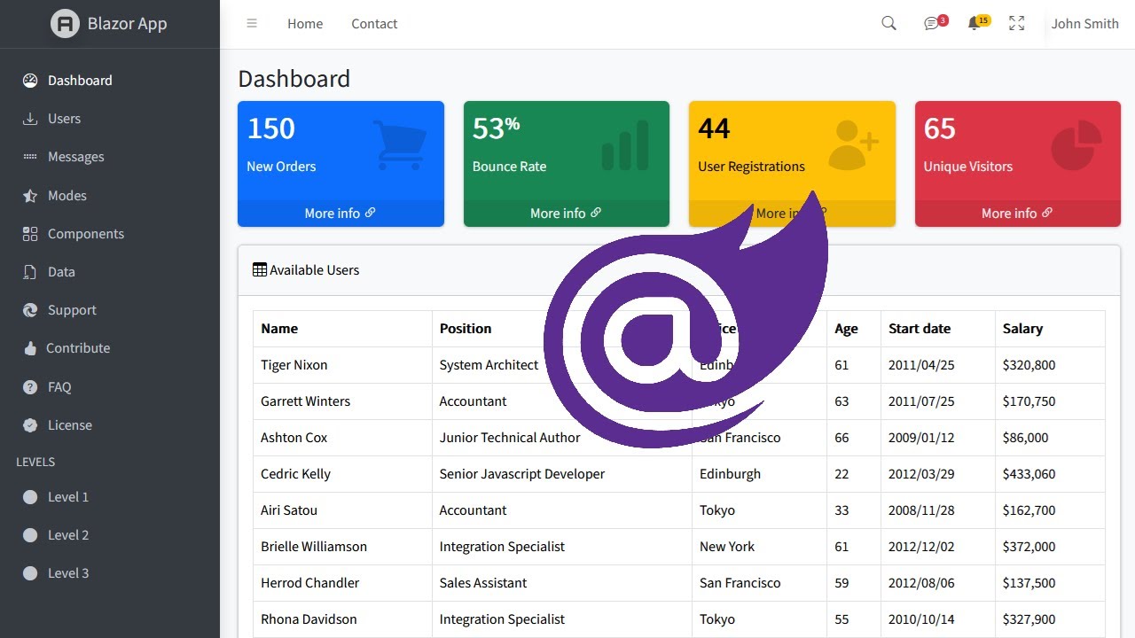
Task: Click the Messages icon in sidebar
Action: pos(30,157)
